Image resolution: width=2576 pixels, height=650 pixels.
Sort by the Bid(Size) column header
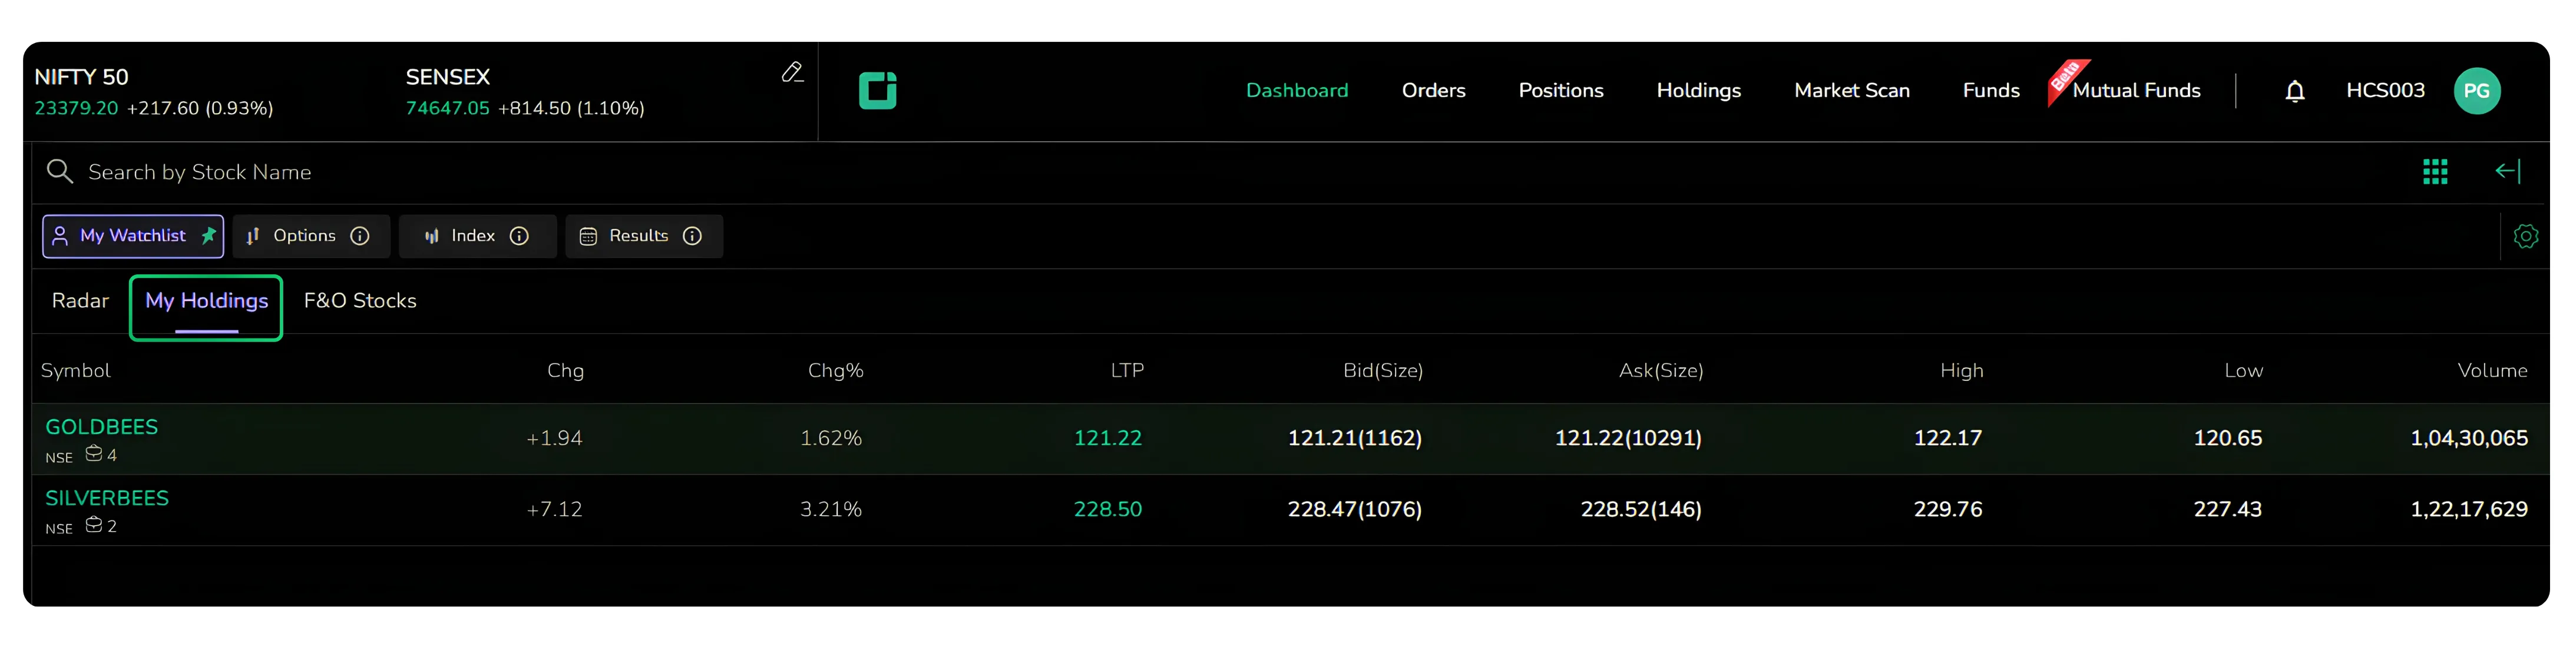1382,371
